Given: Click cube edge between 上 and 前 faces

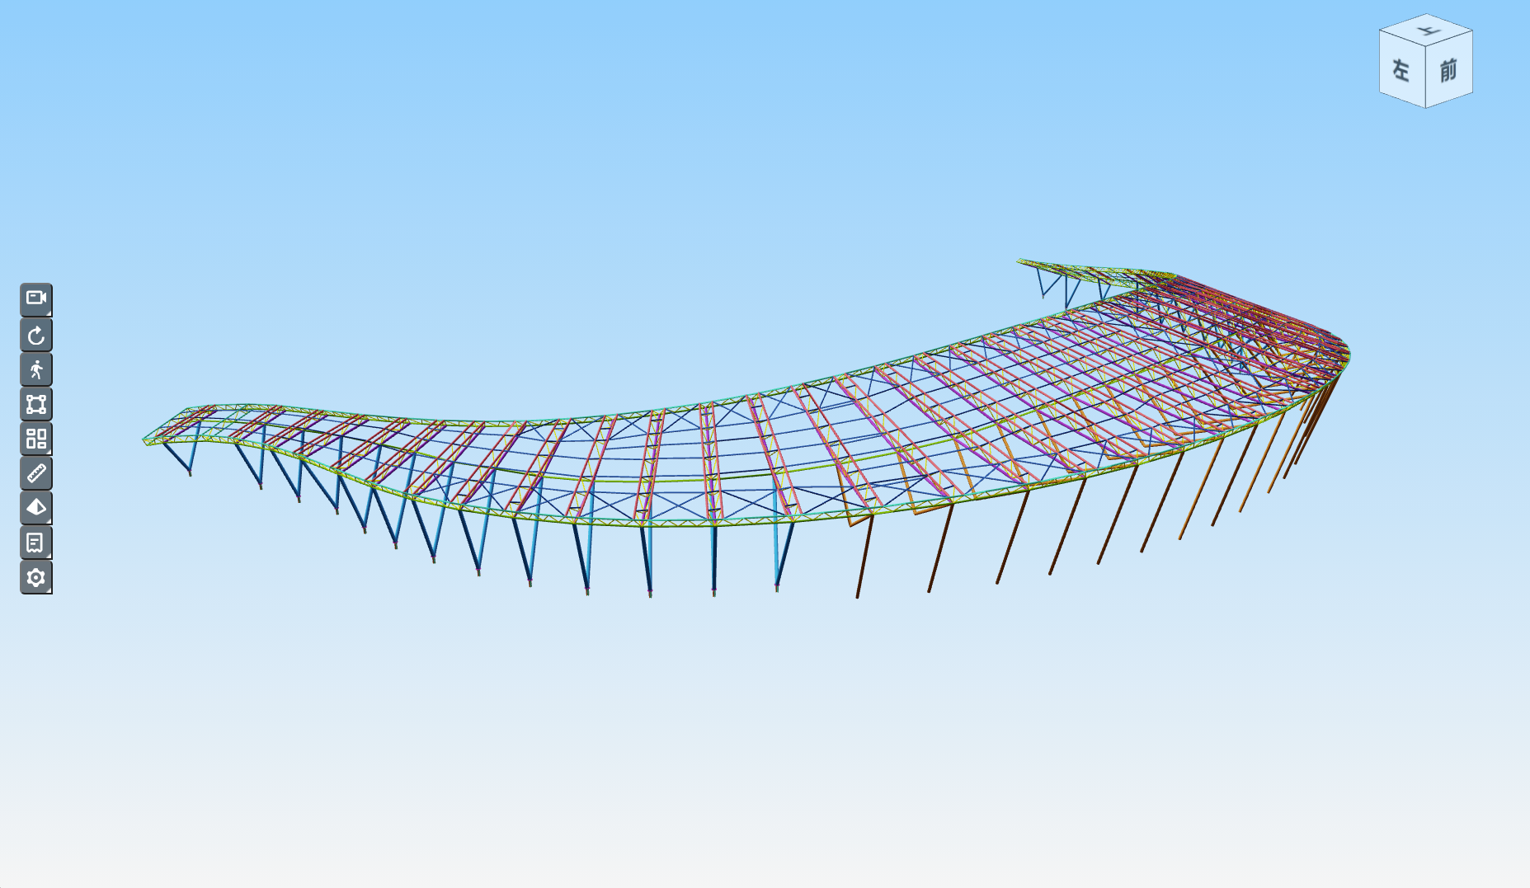Looking at the screenshot, I should [1449, 41].
